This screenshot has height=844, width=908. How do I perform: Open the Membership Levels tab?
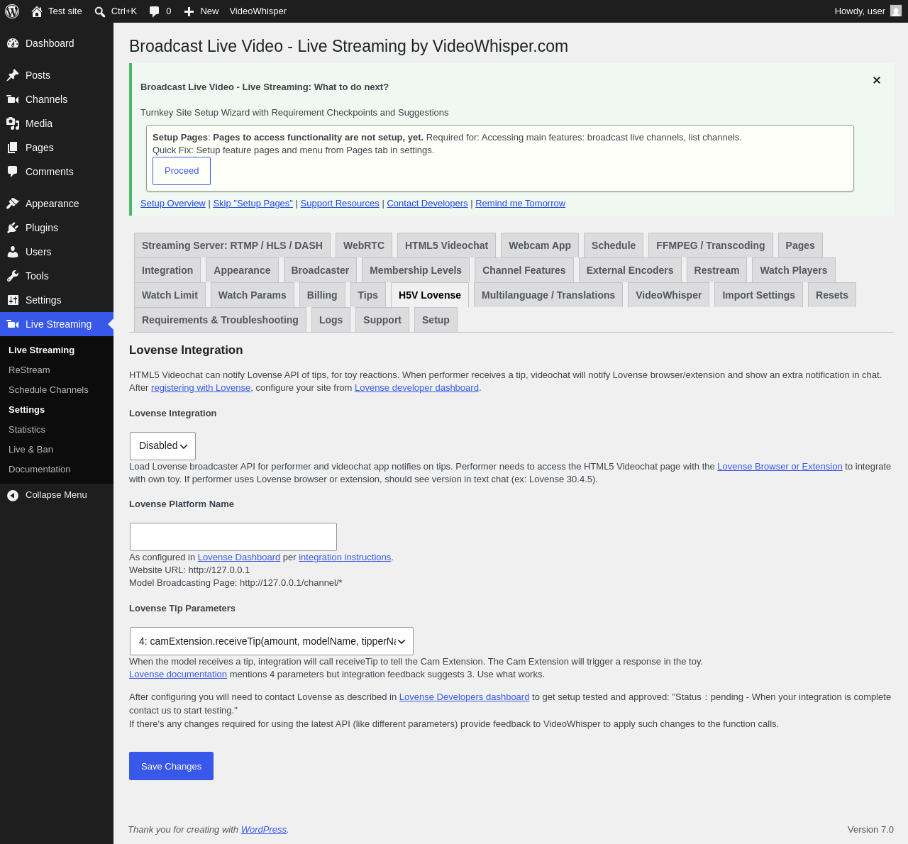(x=416, y=270)
